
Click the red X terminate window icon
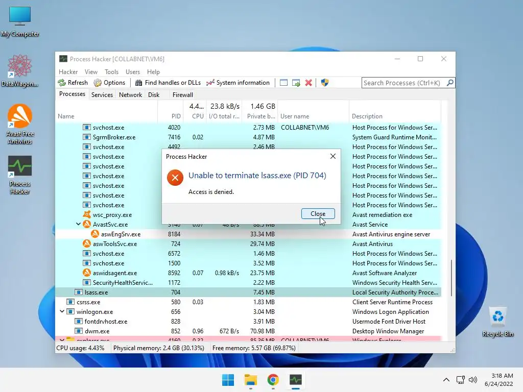coord(308,83)
